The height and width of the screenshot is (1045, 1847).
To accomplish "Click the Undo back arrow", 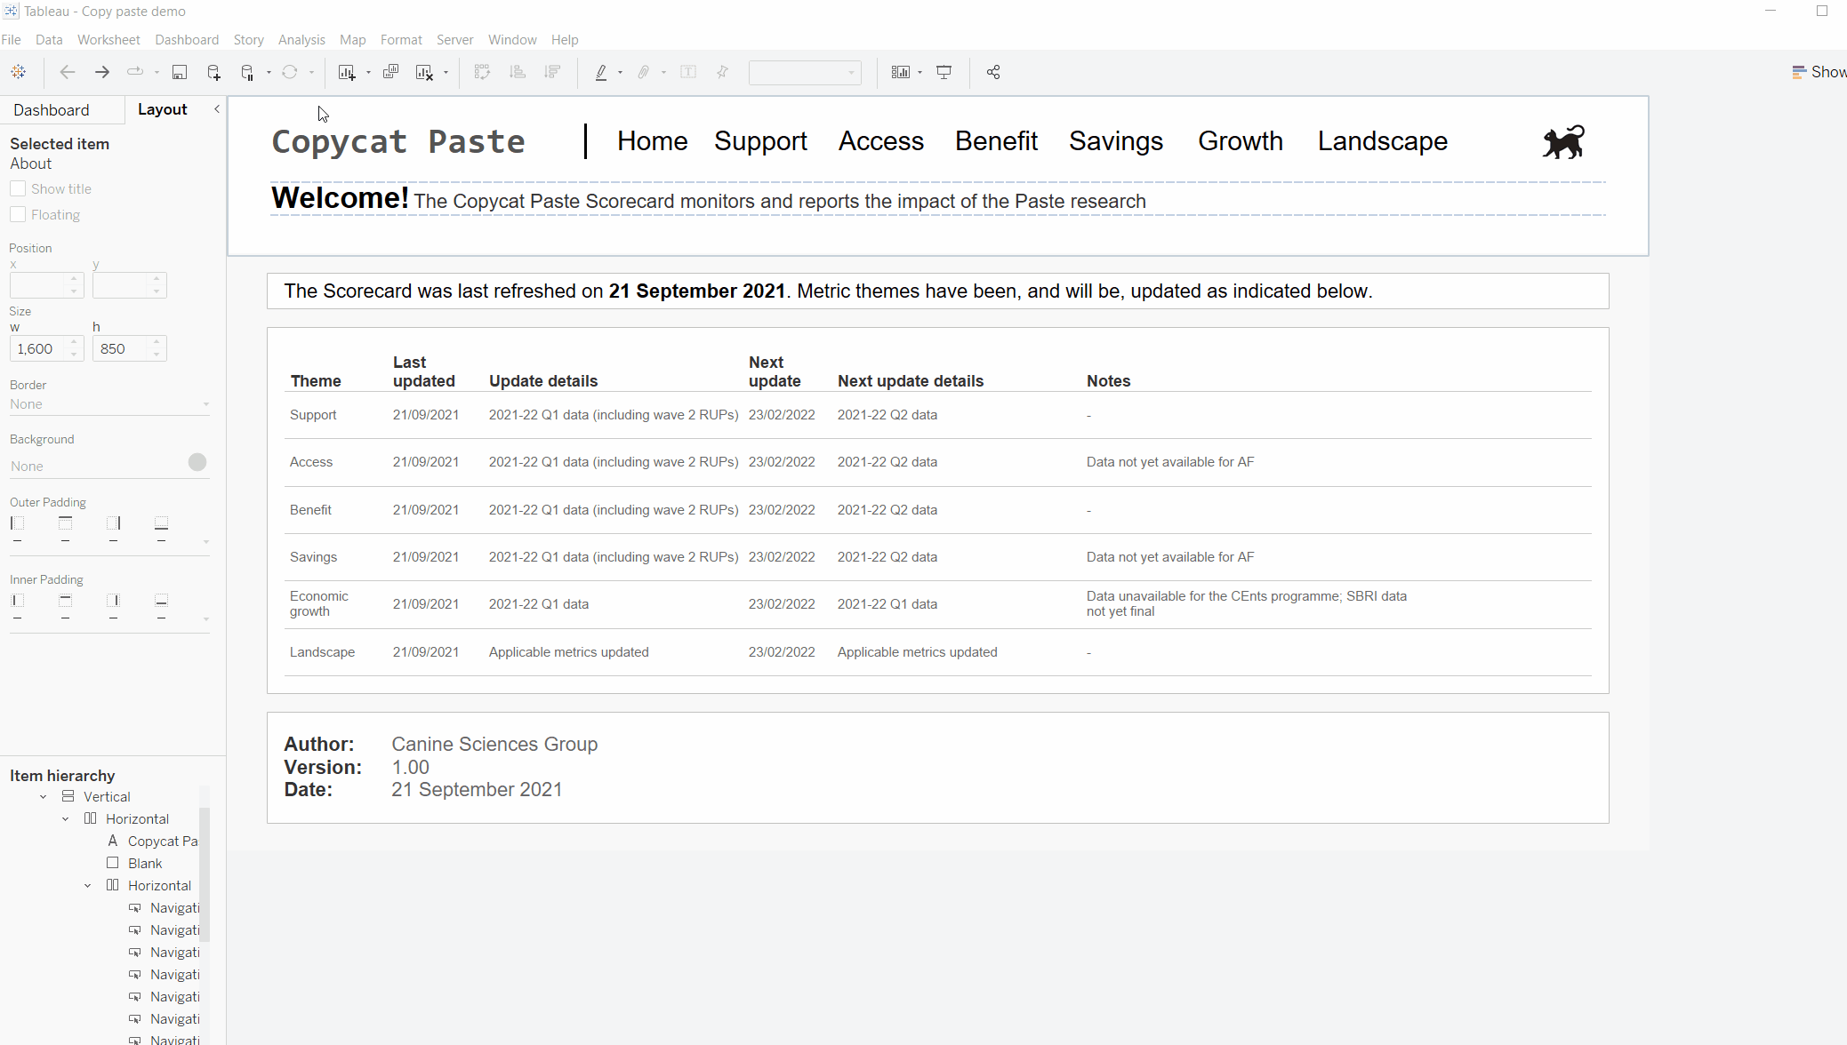I will pos(67,72).
